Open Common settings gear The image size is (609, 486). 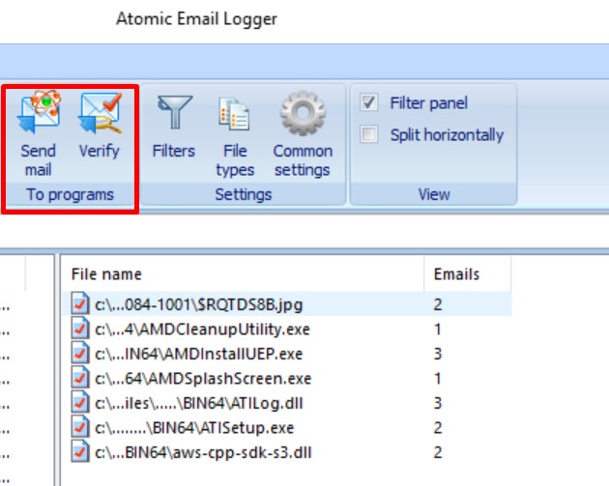click(x=303, y=134)
